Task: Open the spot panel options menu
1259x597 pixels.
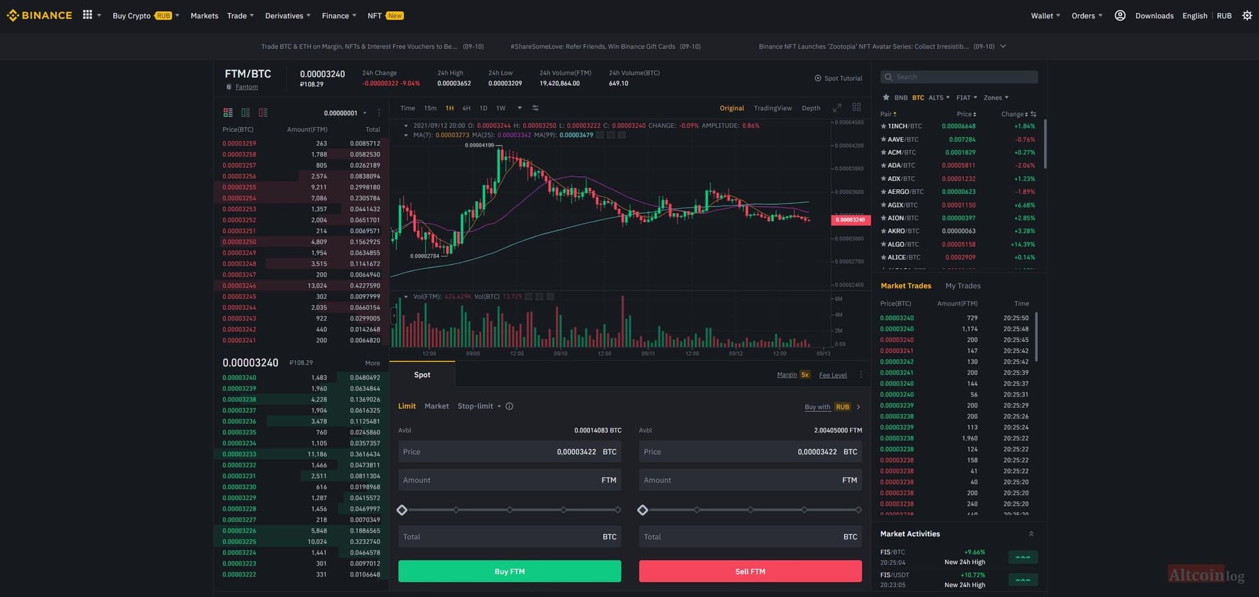Action: (861, 375)
